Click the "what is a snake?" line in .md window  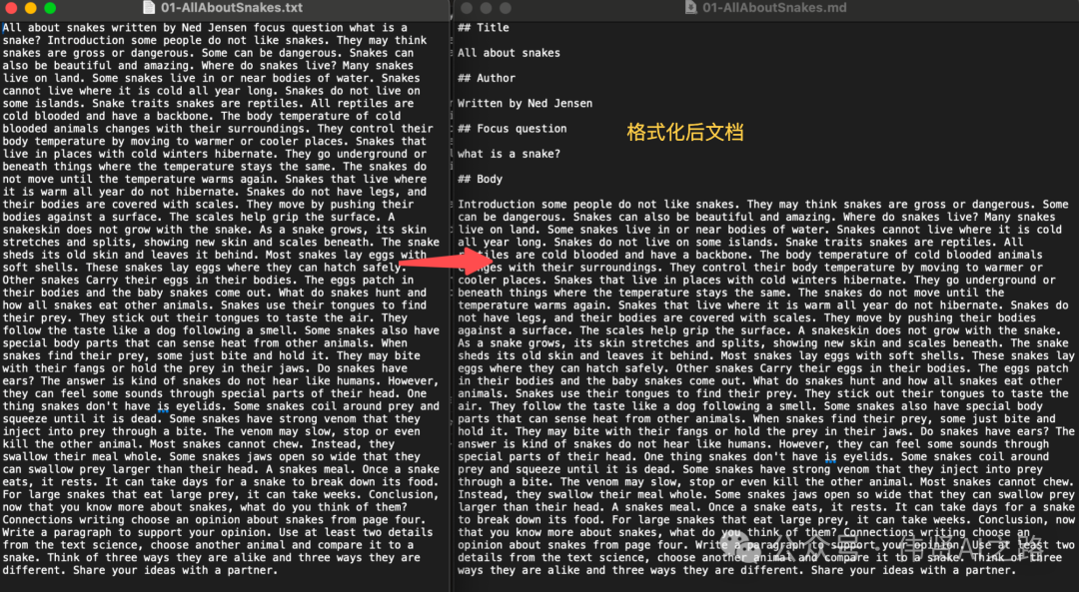509,154
